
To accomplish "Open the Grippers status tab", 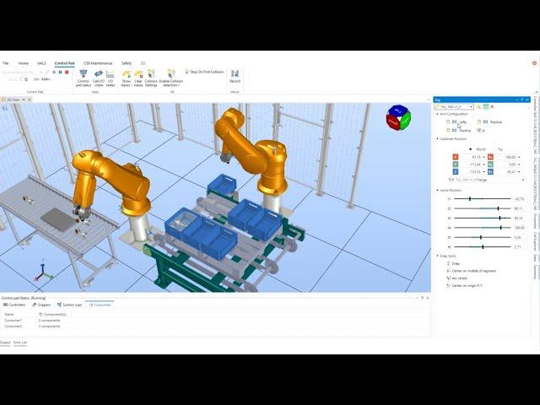I will (x=41, y=305).
